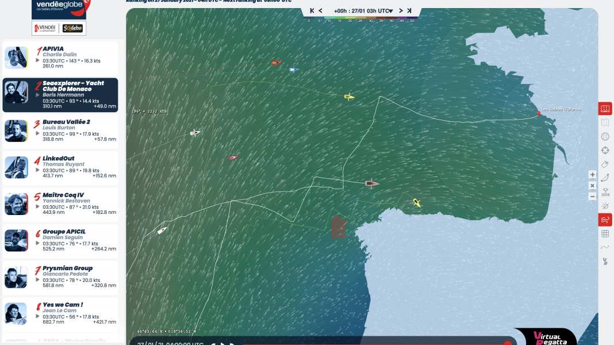Screen dimensions: 614x345
Task: Click the Virtual Regatta logo button
Action: (x=546, y=337)
